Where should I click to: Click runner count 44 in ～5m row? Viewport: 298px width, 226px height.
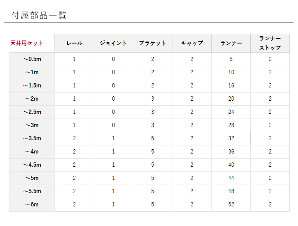231,178
